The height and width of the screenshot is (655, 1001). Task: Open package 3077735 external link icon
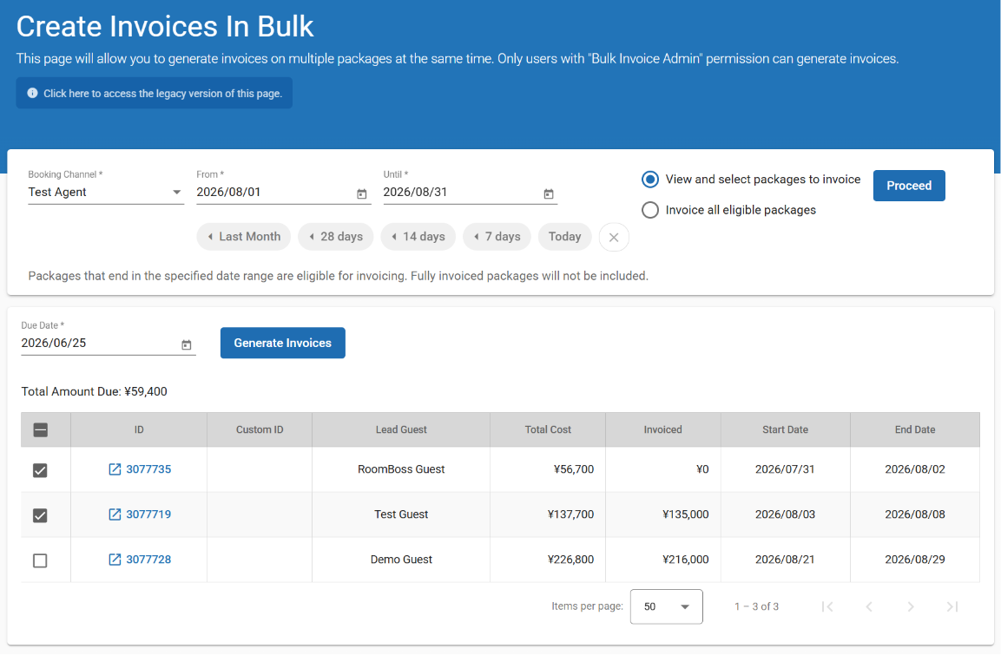115,469
